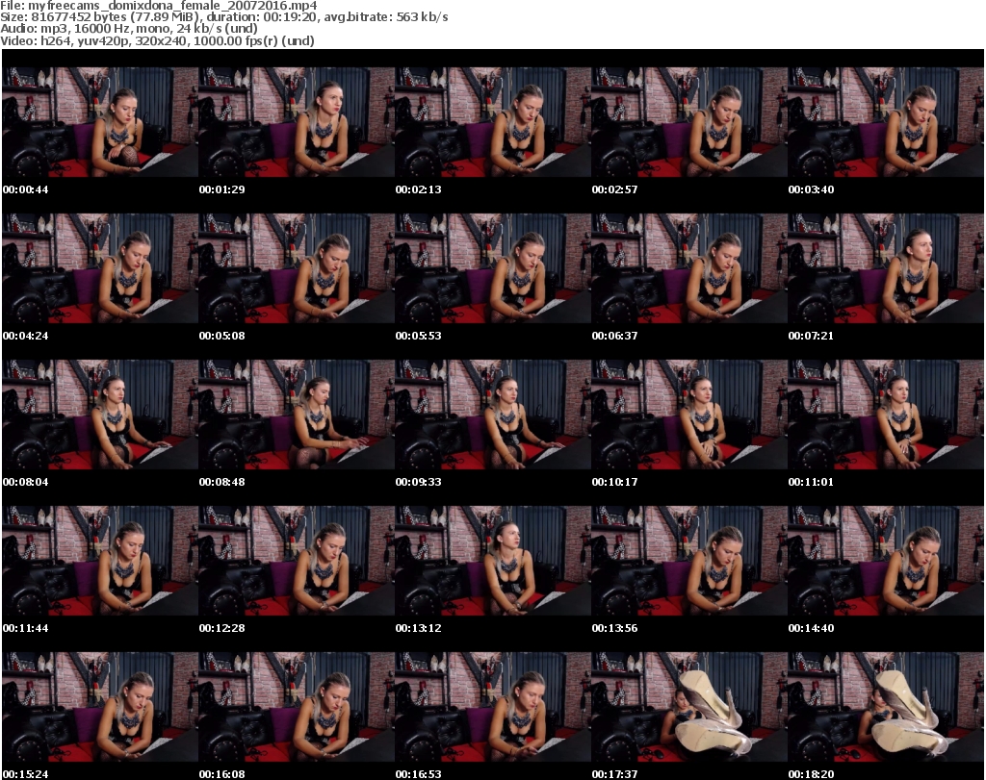Click the thumbnail above timestamp 00:01:29

[297, 122]
